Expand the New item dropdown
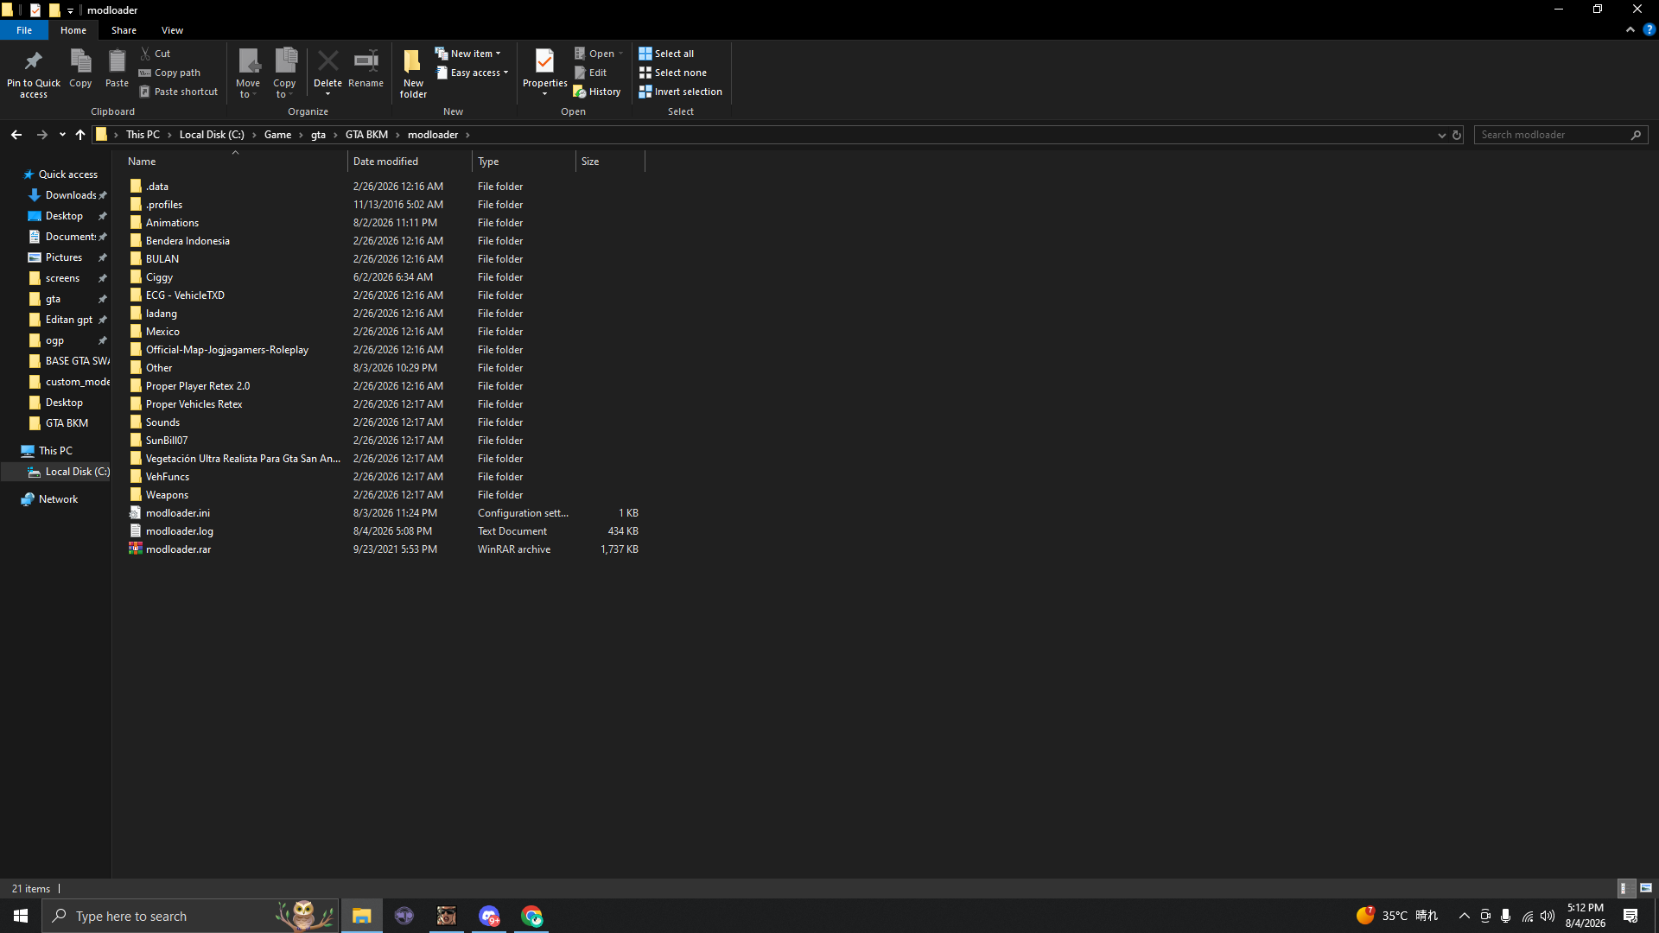The height and width of the screenshot is (933, 1659). (x=467, y=54)
